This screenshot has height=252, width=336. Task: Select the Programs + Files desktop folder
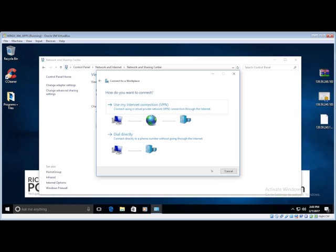pyautogui.click(x=10, y=100)
